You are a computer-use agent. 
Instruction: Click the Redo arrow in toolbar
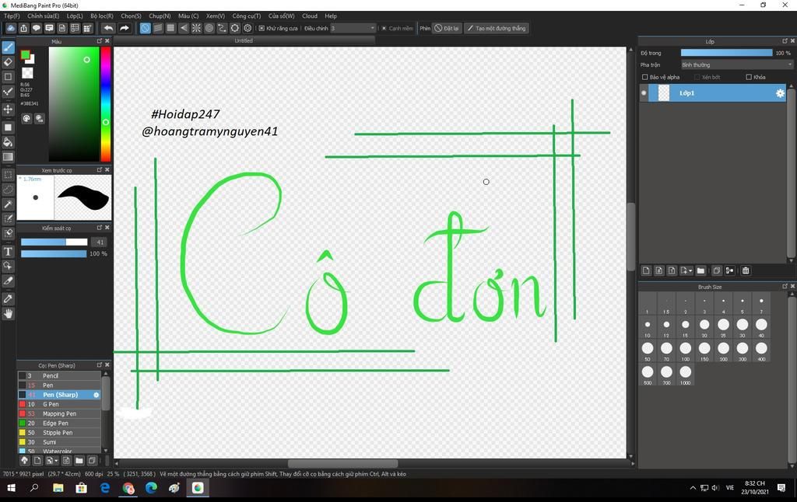coord(124,29)
